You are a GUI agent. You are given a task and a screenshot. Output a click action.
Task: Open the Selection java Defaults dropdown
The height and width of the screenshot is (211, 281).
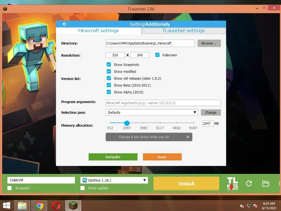[152, 112]
